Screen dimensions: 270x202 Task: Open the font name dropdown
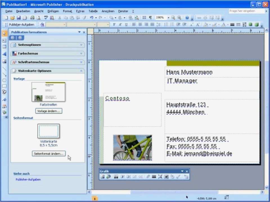pyautogui.click(x=95, y=25)
